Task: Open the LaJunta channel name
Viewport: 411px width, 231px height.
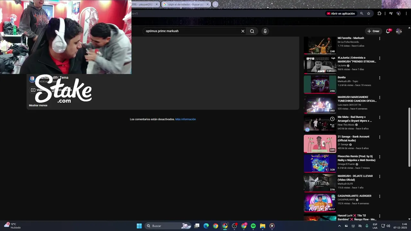Action: (342, 65)
